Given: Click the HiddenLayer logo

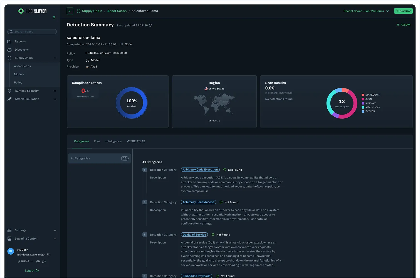Looking at the screenshot, I should pos(32,11).
